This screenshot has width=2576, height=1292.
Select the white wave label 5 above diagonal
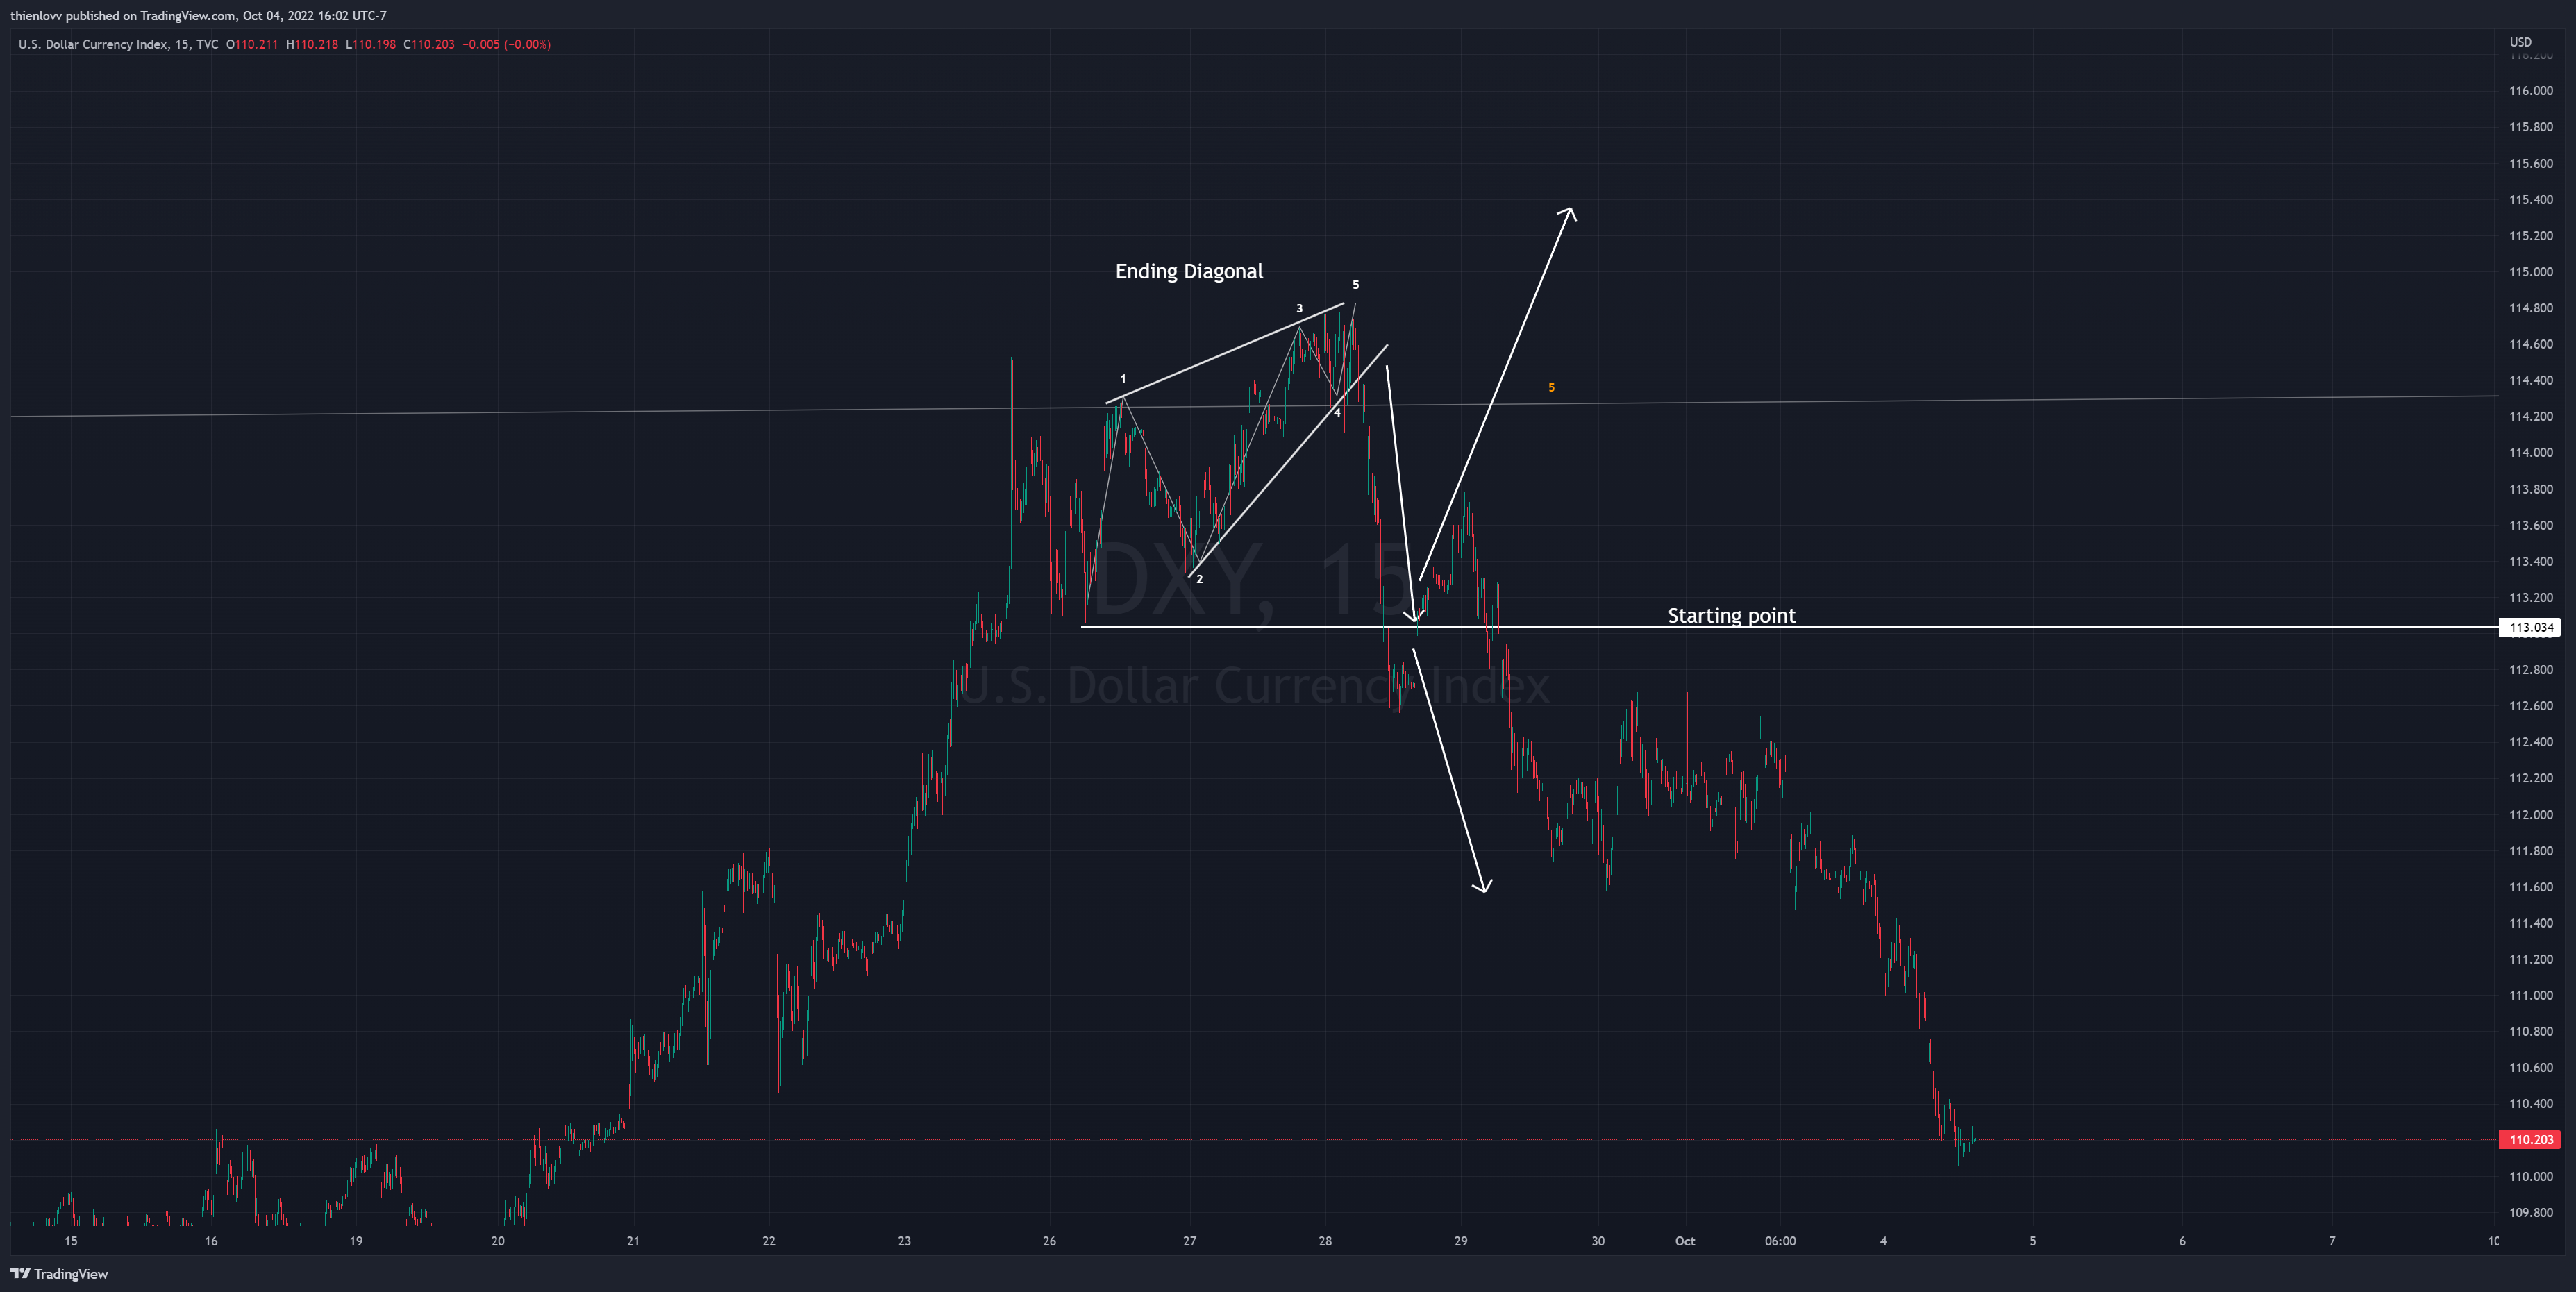[x=1355, y=285]
